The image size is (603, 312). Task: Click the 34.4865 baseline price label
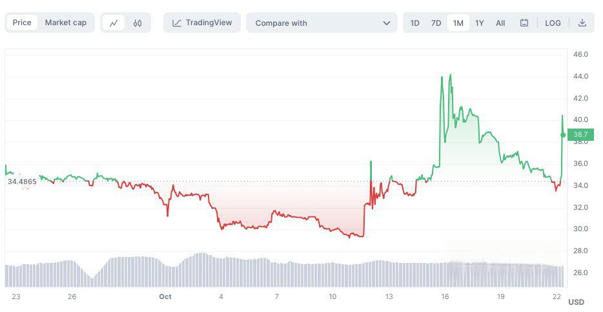coord(22,182)
